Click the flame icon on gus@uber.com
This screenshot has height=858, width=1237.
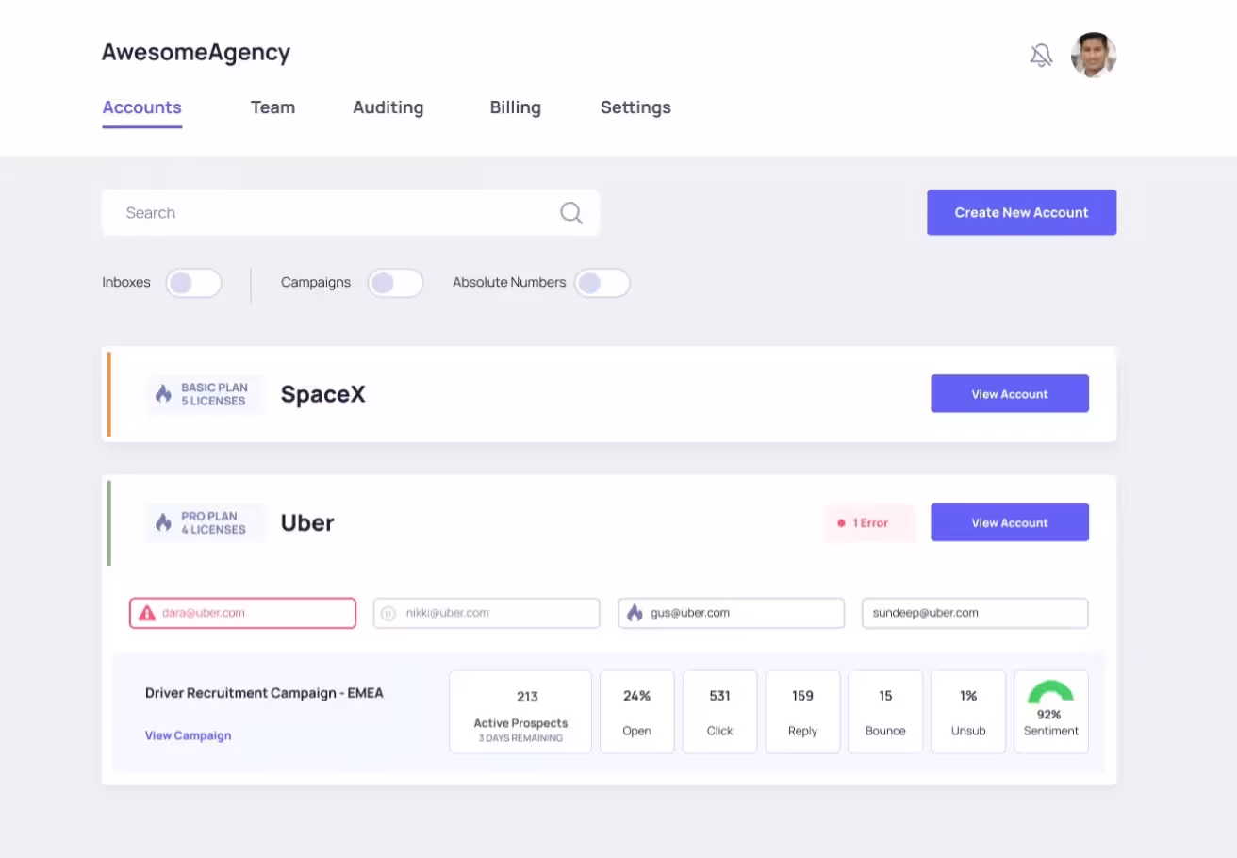(x=634, y=613)
